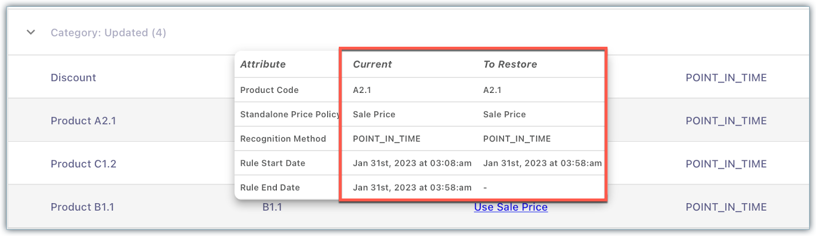
Task: Select the Discount row name
Action: click(x=74, y=78)
